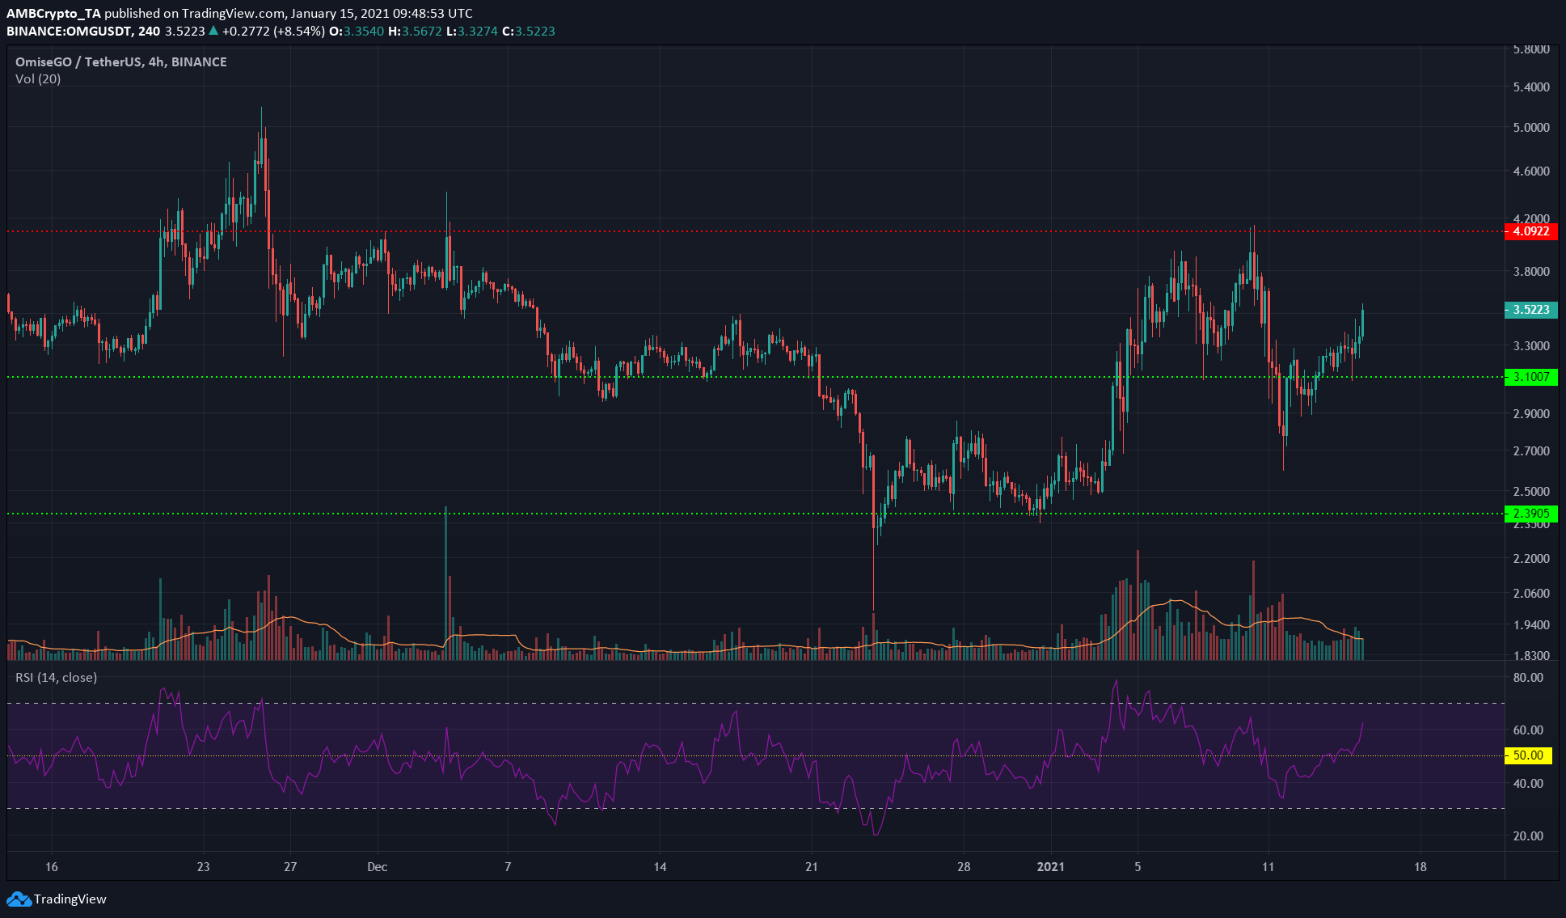
Task: Click the 3.8000 price axis label
Action: pyautogui.click(x=1531, y=272)
